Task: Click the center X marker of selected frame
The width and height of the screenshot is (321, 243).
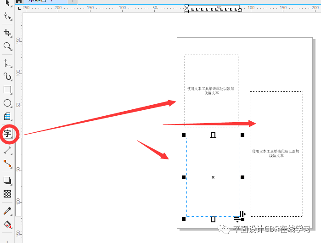Action: coord(213,177)
